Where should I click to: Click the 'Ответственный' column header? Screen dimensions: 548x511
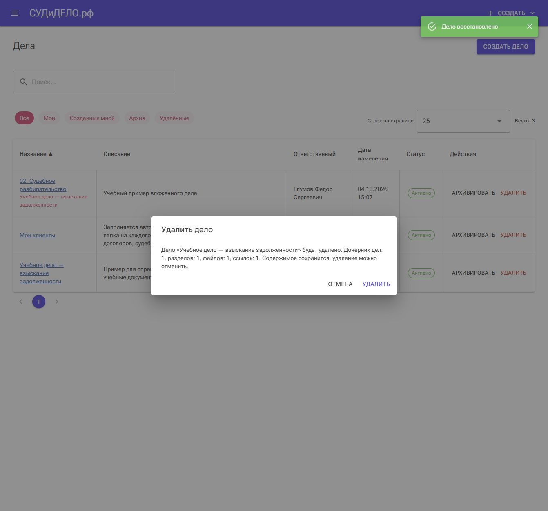click(314, 154)
